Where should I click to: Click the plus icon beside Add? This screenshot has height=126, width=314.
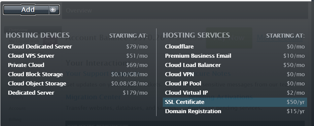click(x=53, y=10)
